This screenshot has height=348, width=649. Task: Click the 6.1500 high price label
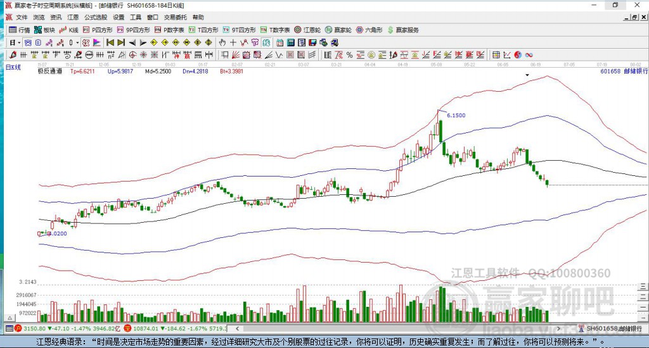tap(456, 115)
